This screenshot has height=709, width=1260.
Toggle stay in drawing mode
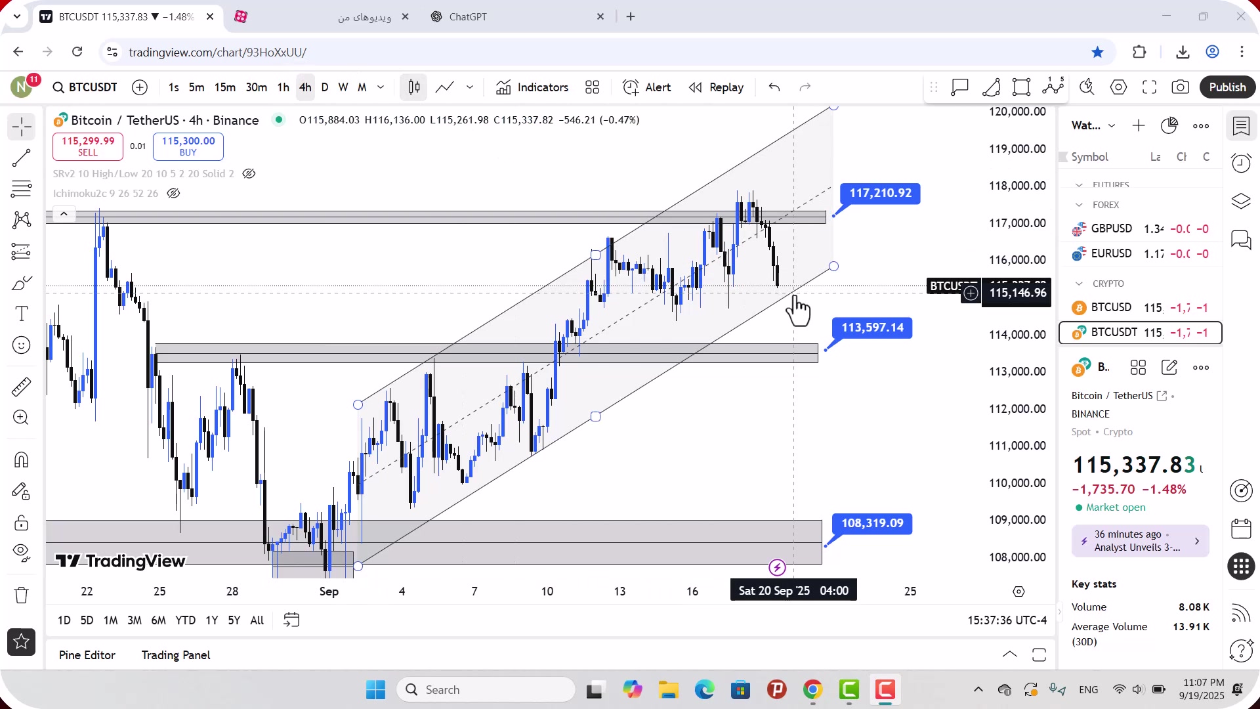tap(22, 491)
